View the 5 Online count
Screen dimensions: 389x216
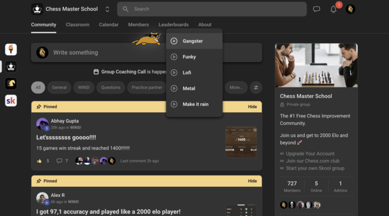tap(316, 186)
